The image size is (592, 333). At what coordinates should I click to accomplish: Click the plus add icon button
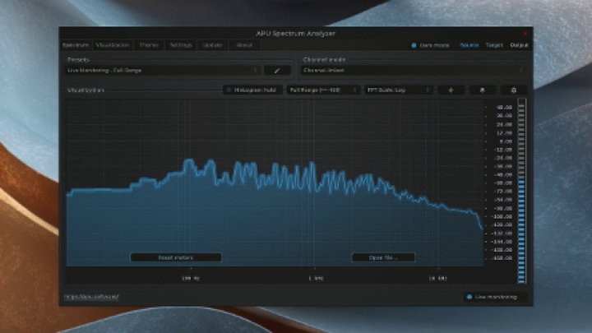coord(451,90)
